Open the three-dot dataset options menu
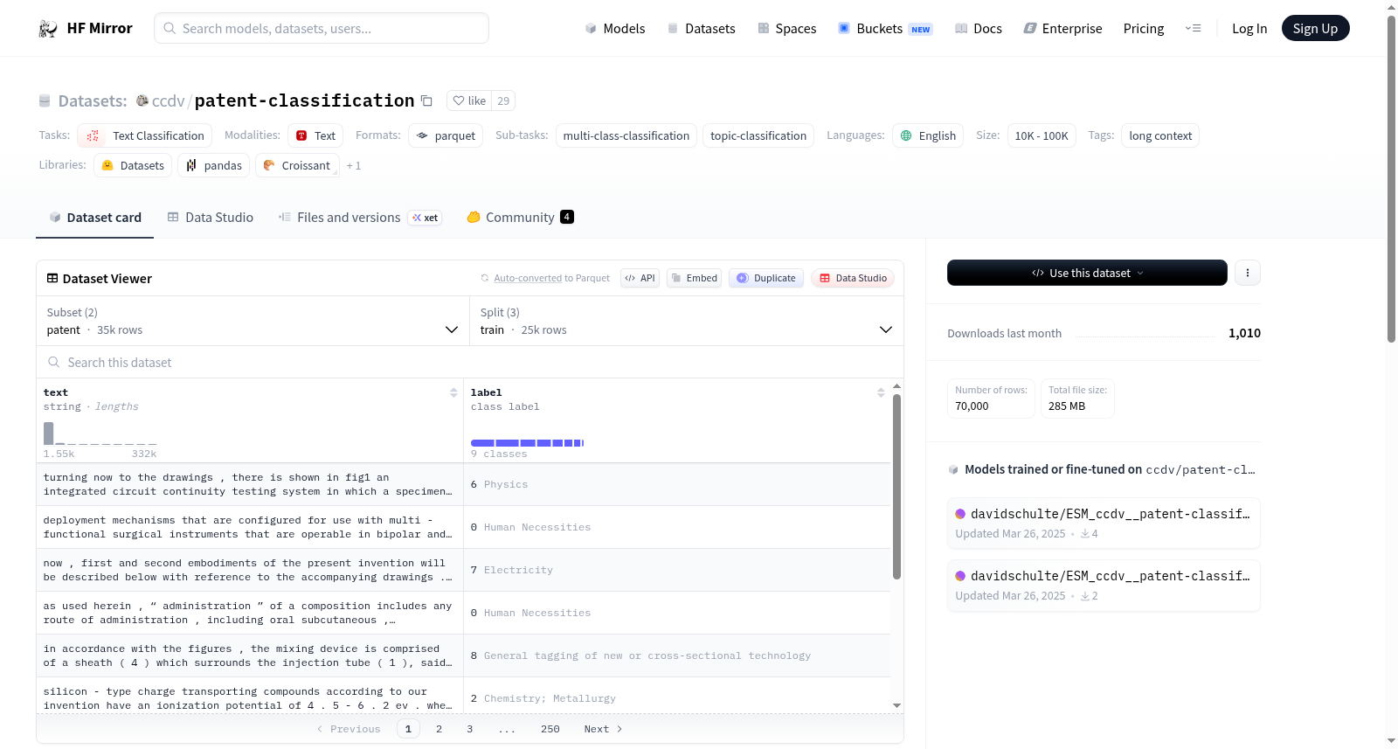The width and height of the screenshot is (1398, 749). click(1248, 273)
